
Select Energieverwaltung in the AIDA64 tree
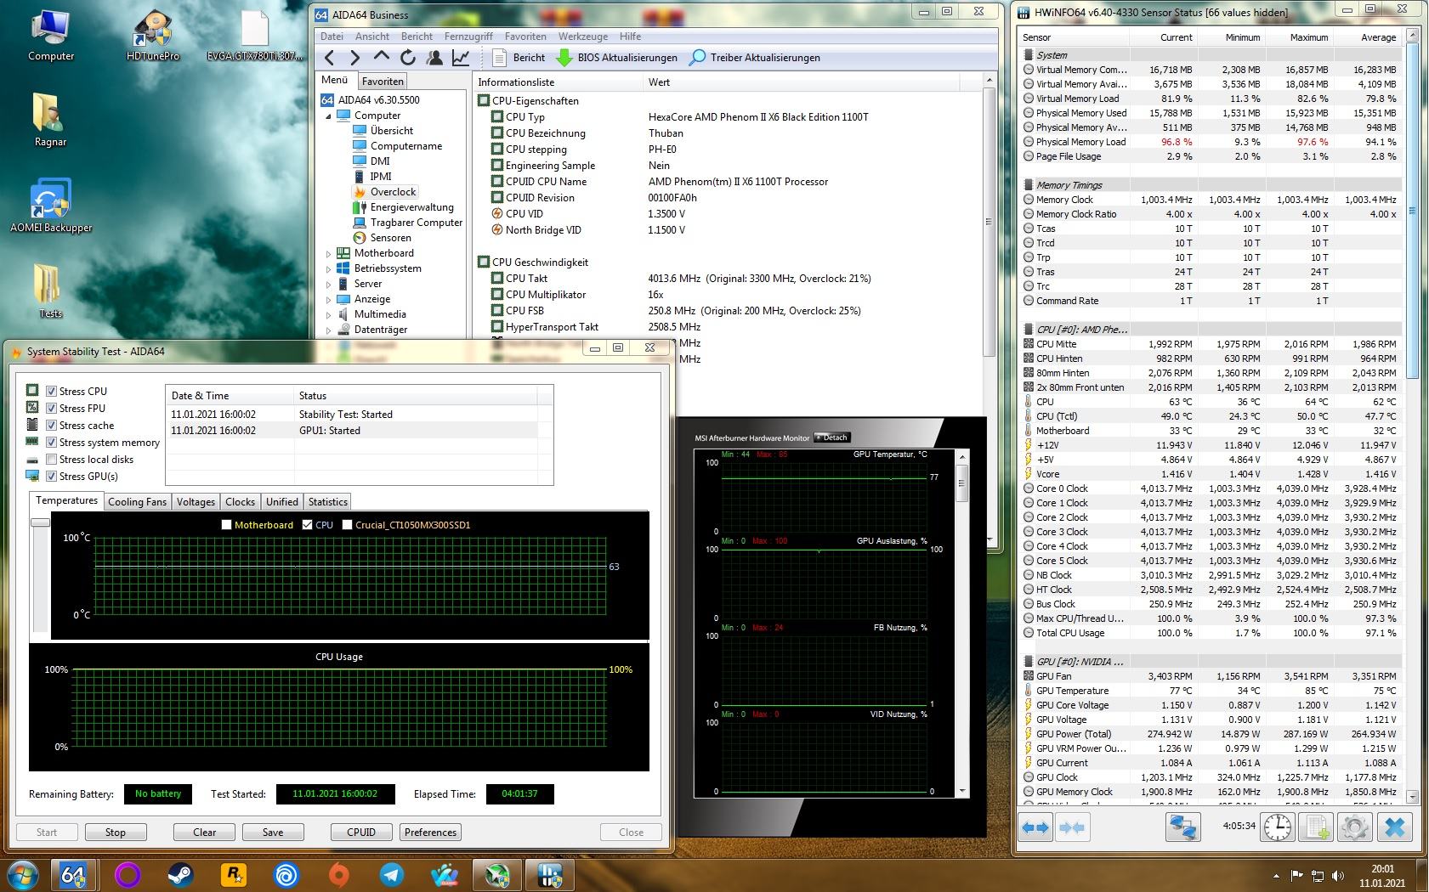(412, 207)
